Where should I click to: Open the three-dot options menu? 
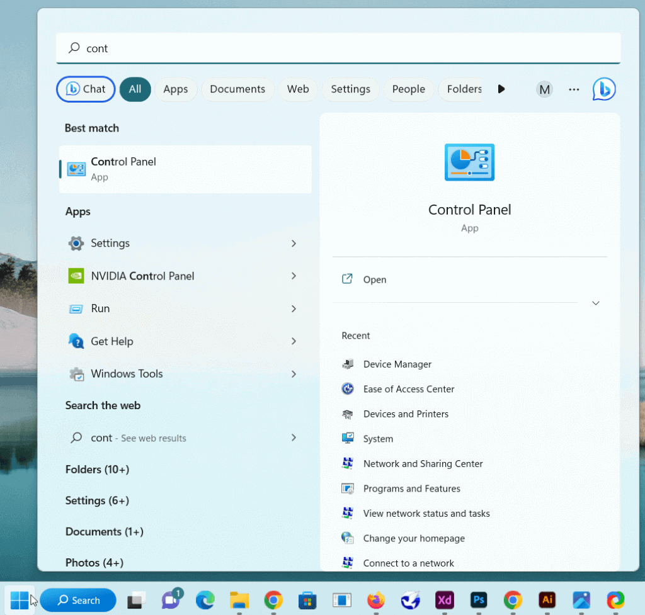tap(574, 89)
